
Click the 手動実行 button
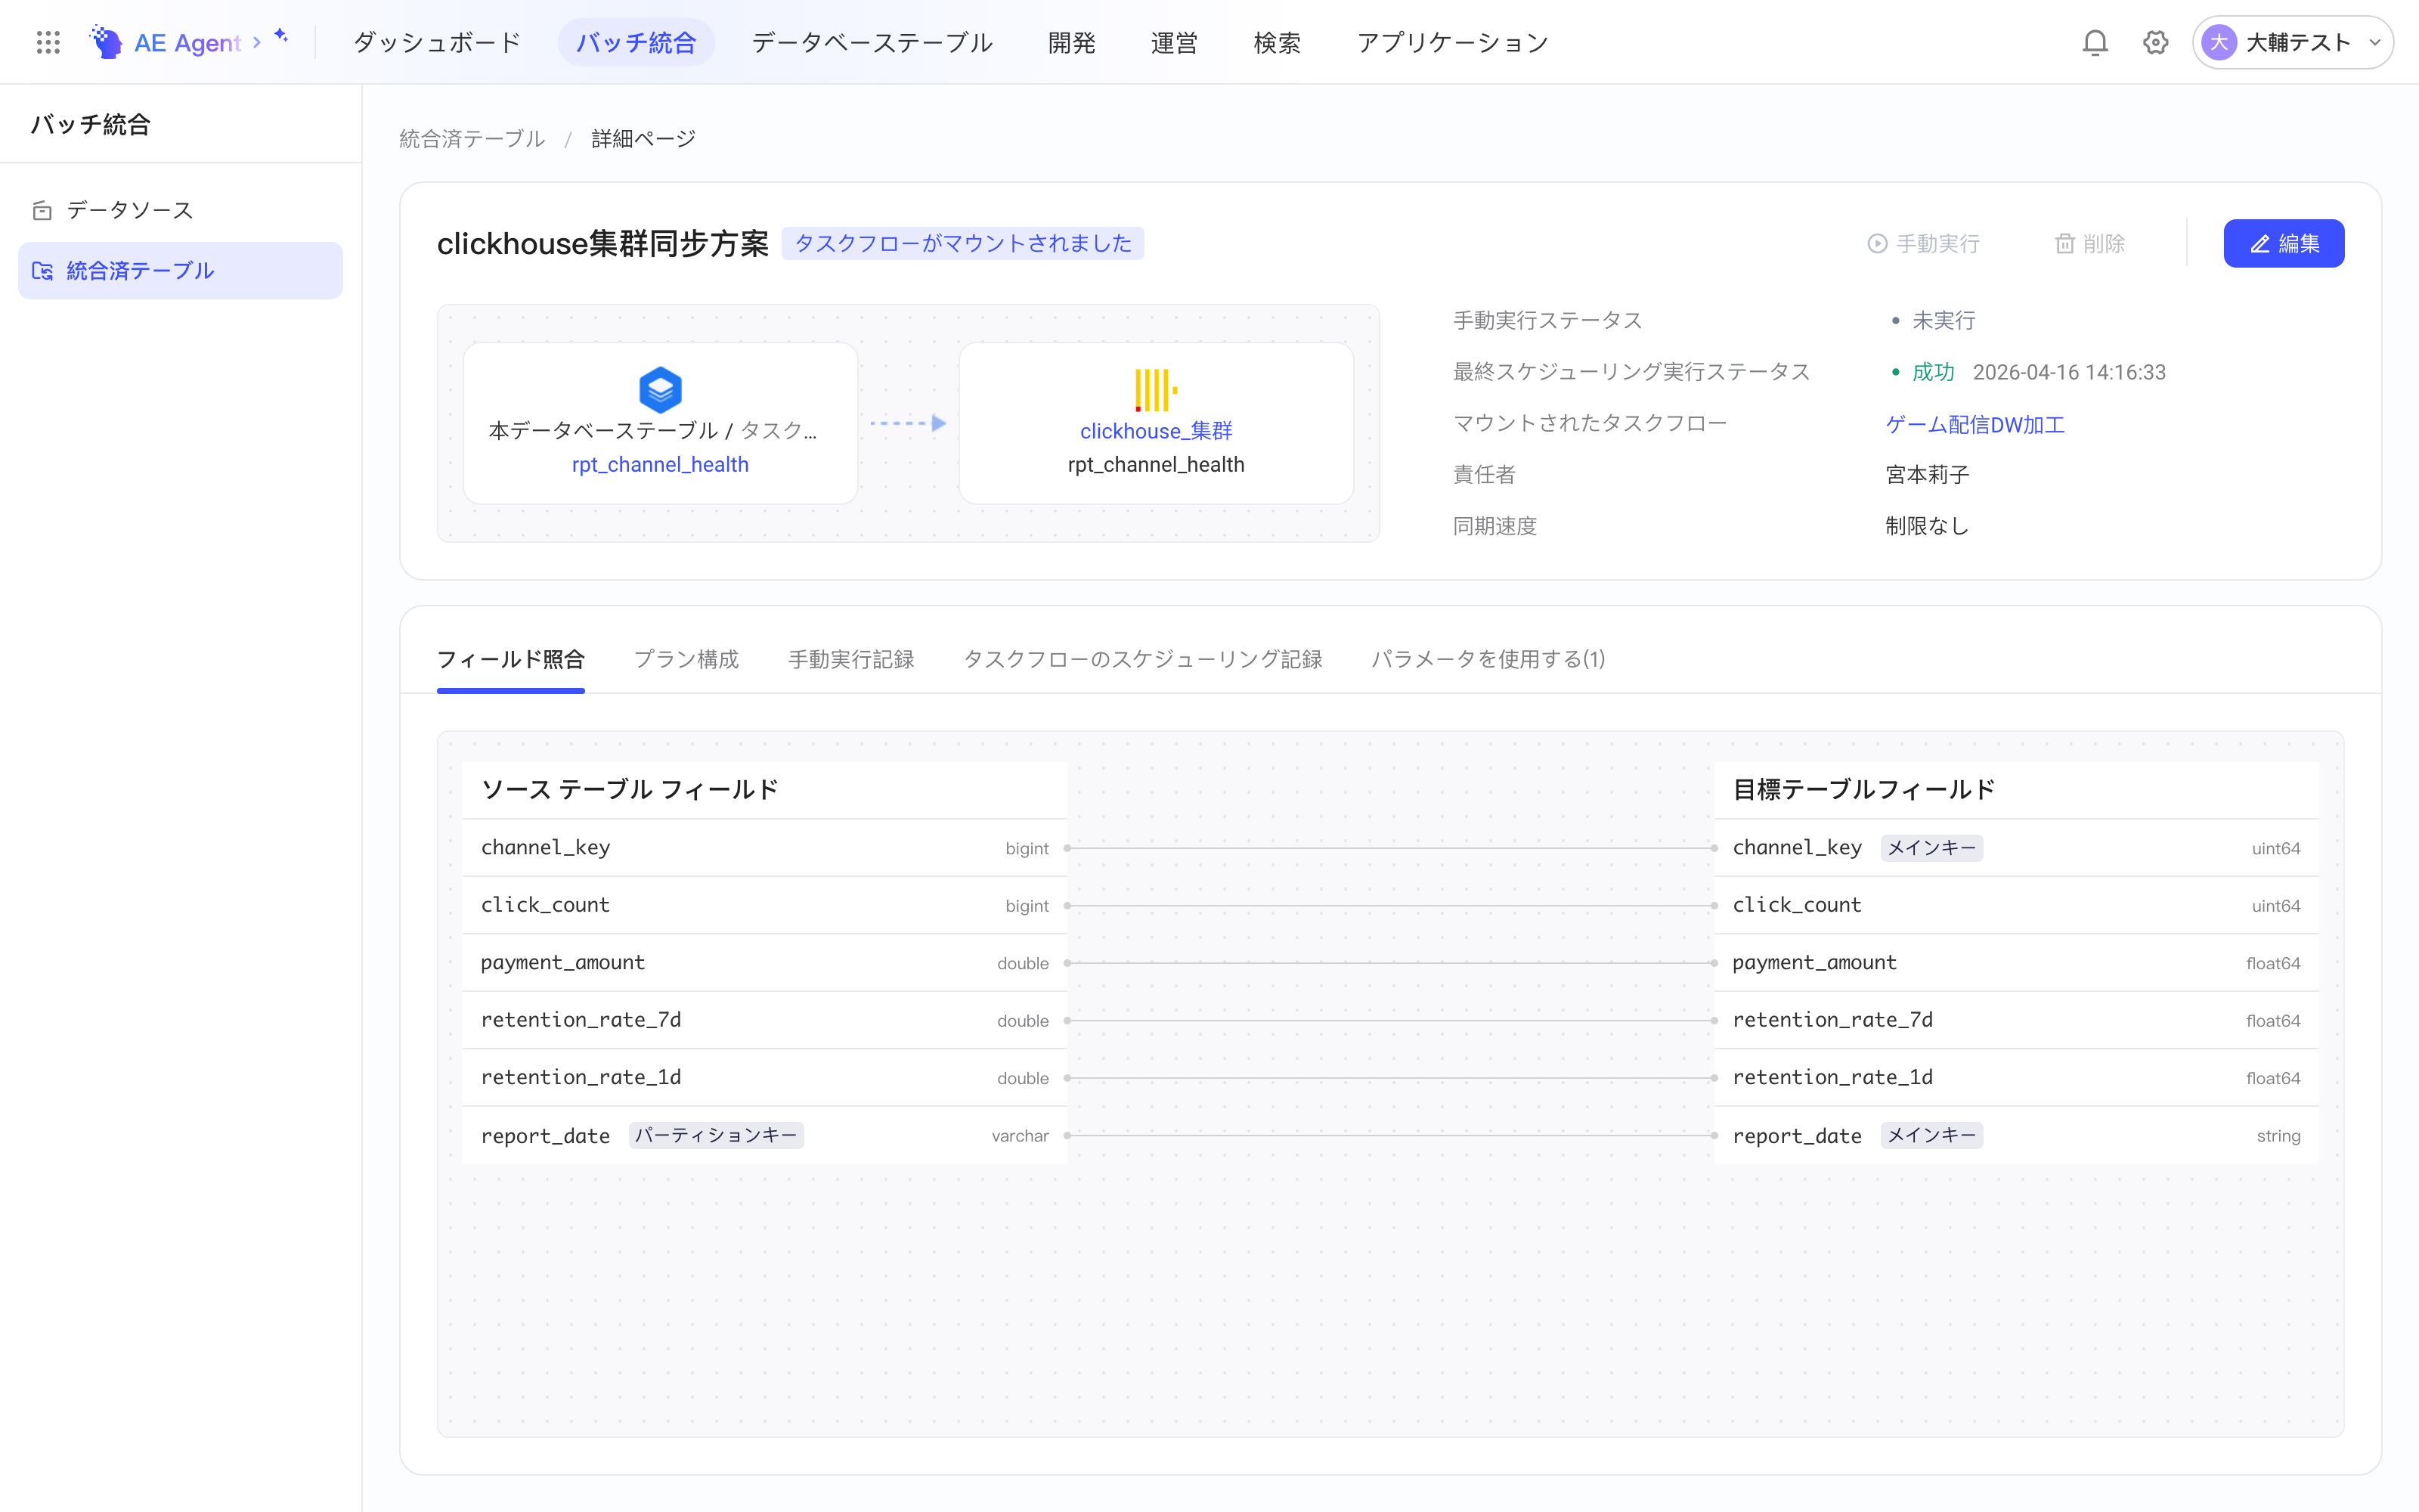pyautogui.click(x=1923, y=243)
